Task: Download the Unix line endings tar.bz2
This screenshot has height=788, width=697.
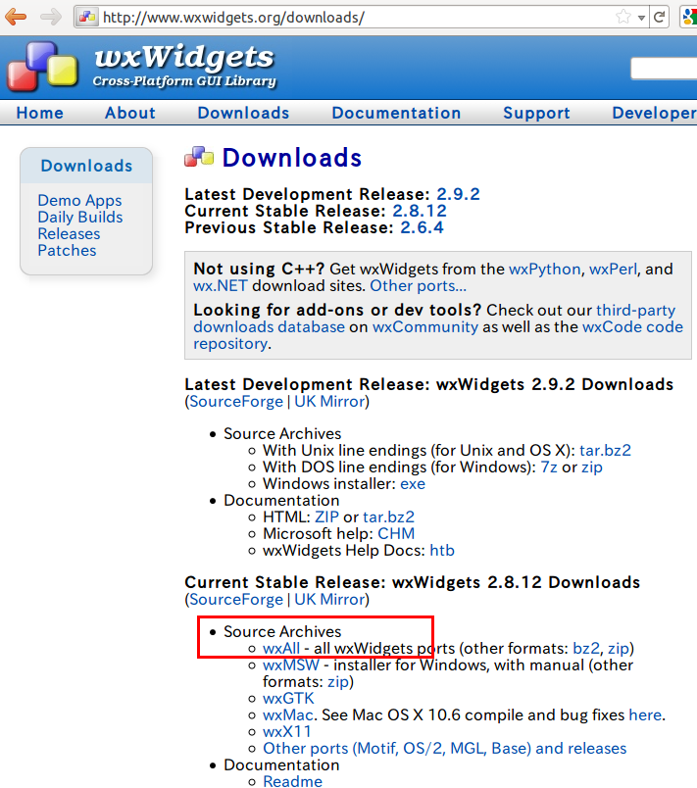Action: pyautogui.click(x=605, y=450)
